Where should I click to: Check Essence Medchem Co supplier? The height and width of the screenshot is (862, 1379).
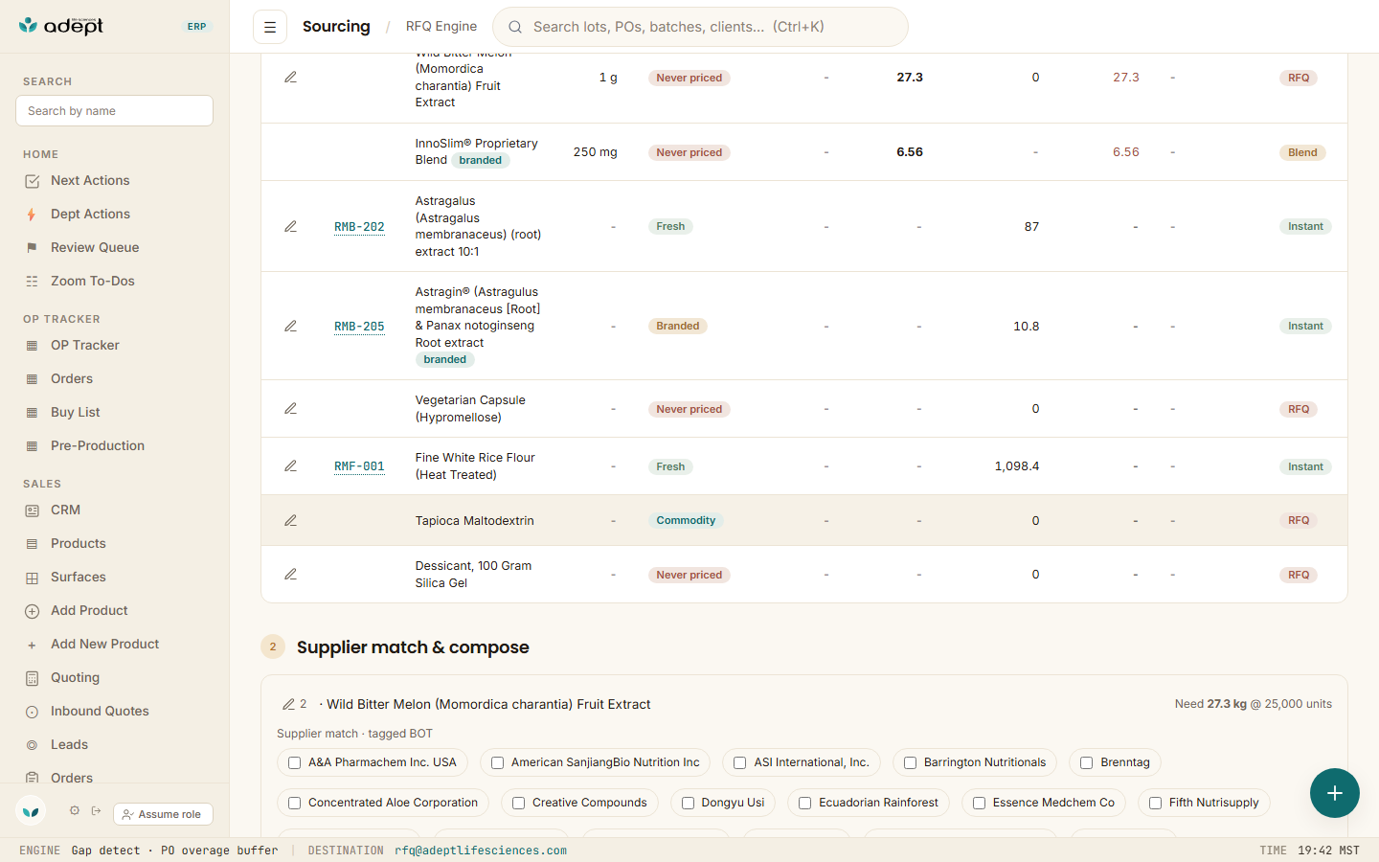click(979, 803)
